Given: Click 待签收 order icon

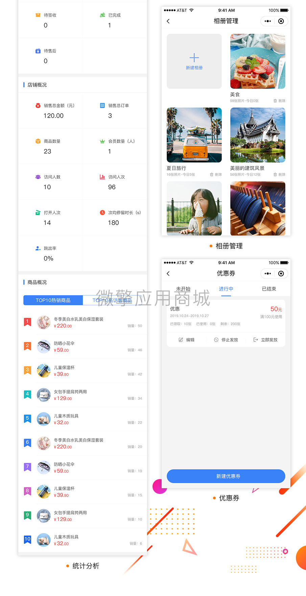Looking at the screenshot, I should [x=38, y=15].
